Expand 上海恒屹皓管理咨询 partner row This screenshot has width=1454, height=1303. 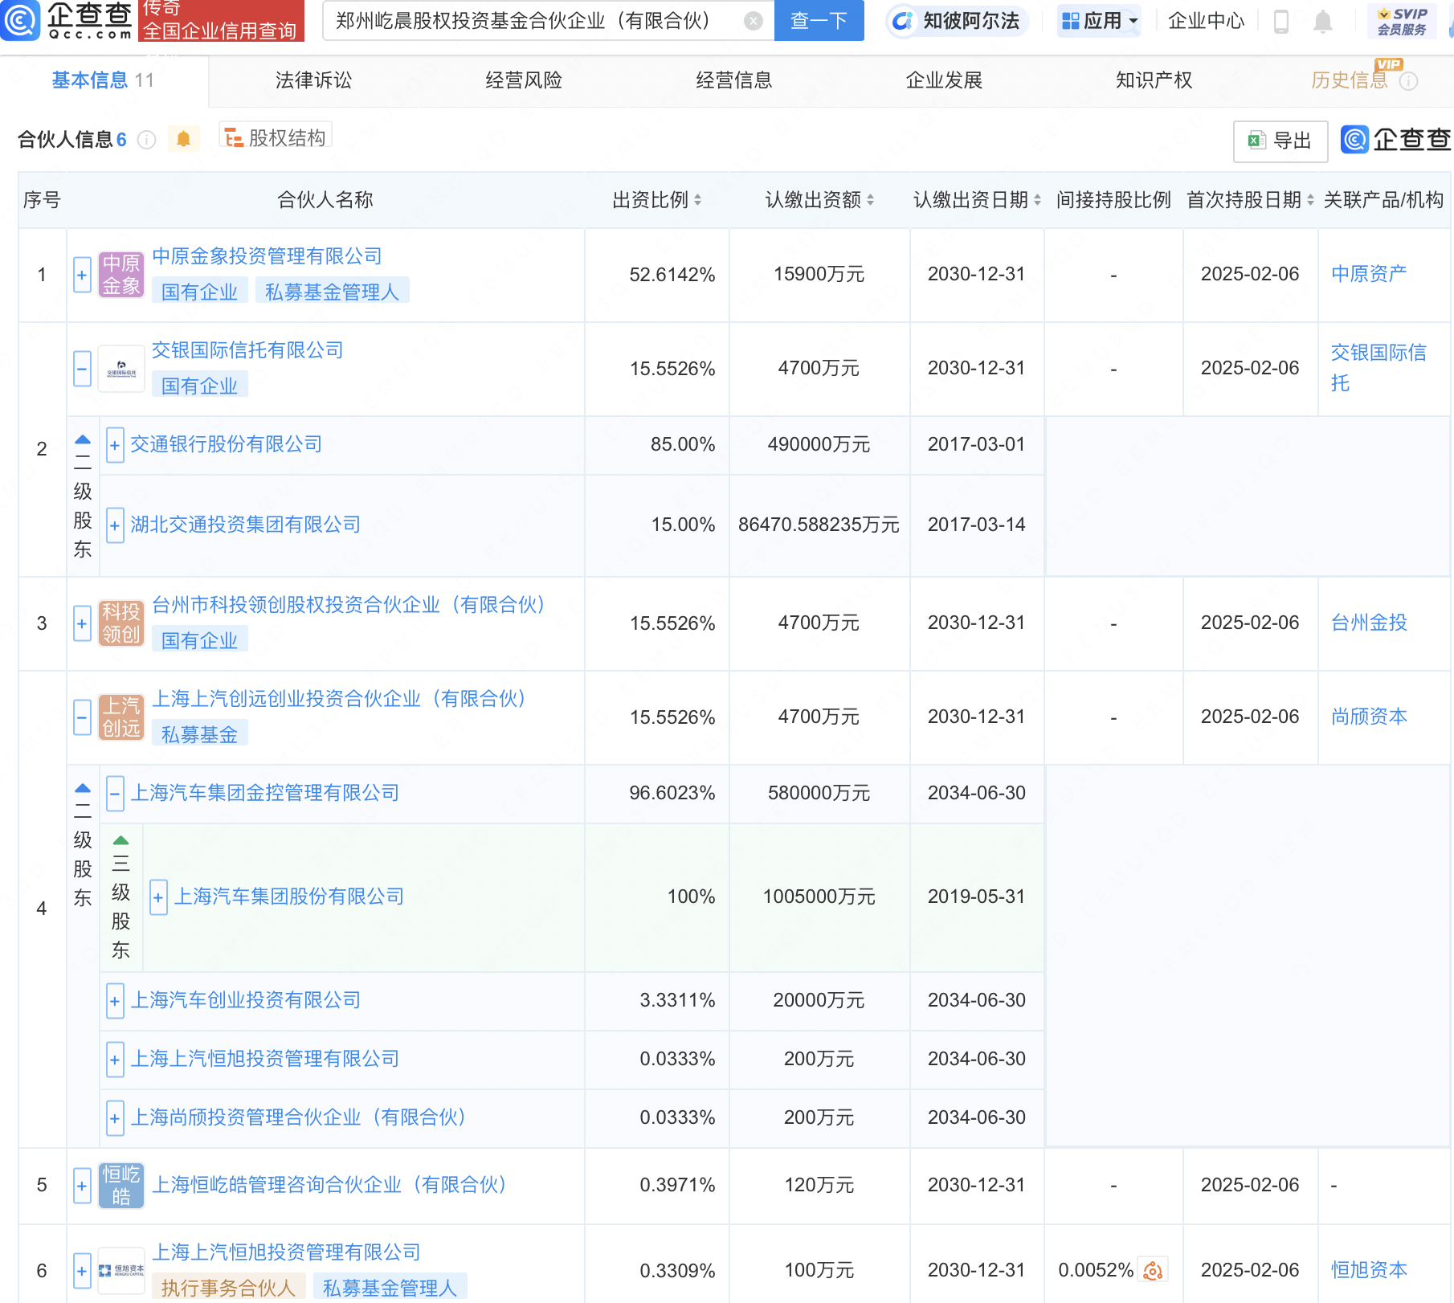point(82,1186)
